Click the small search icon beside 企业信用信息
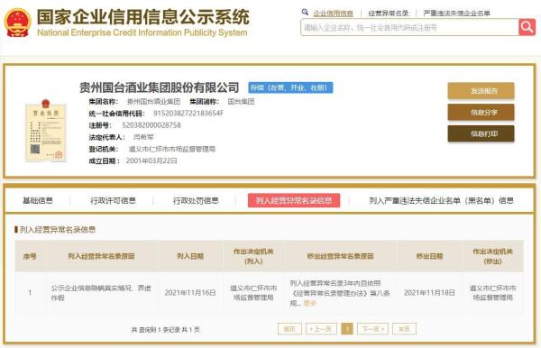Image resolution: width=541 pixels, height=348 pixels. click(x=305, y=13)
